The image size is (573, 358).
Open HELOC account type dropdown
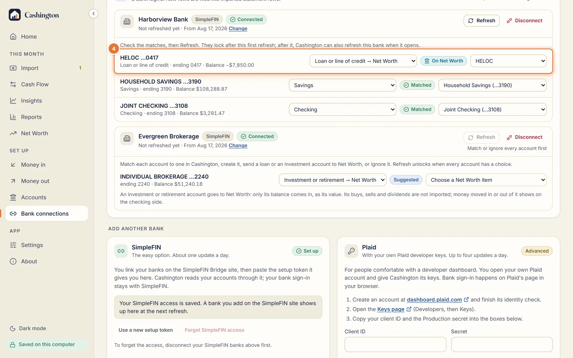pos(363,61)
